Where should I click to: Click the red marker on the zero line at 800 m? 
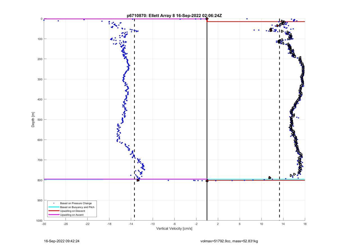pos(207,181)
